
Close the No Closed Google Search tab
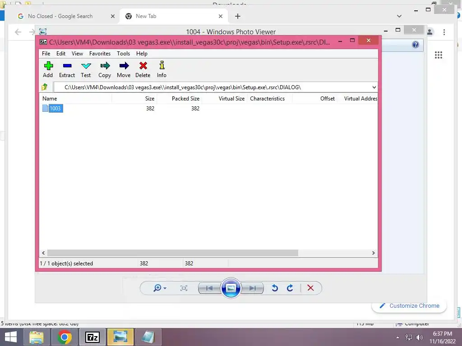(x=112, y=17)
